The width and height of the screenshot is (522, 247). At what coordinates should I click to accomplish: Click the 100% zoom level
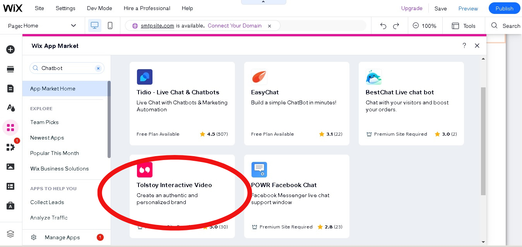(429, 26)
